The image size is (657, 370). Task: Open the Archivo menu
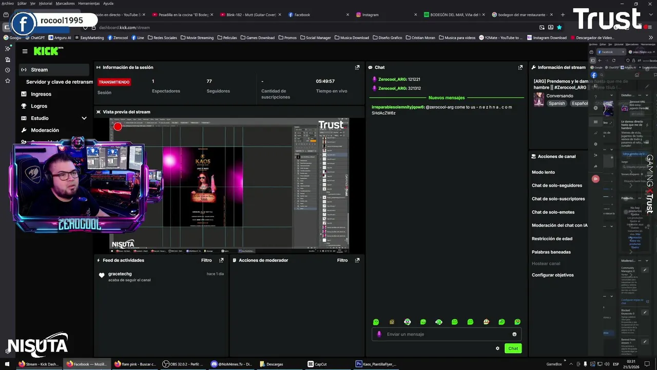click(8, 3)
